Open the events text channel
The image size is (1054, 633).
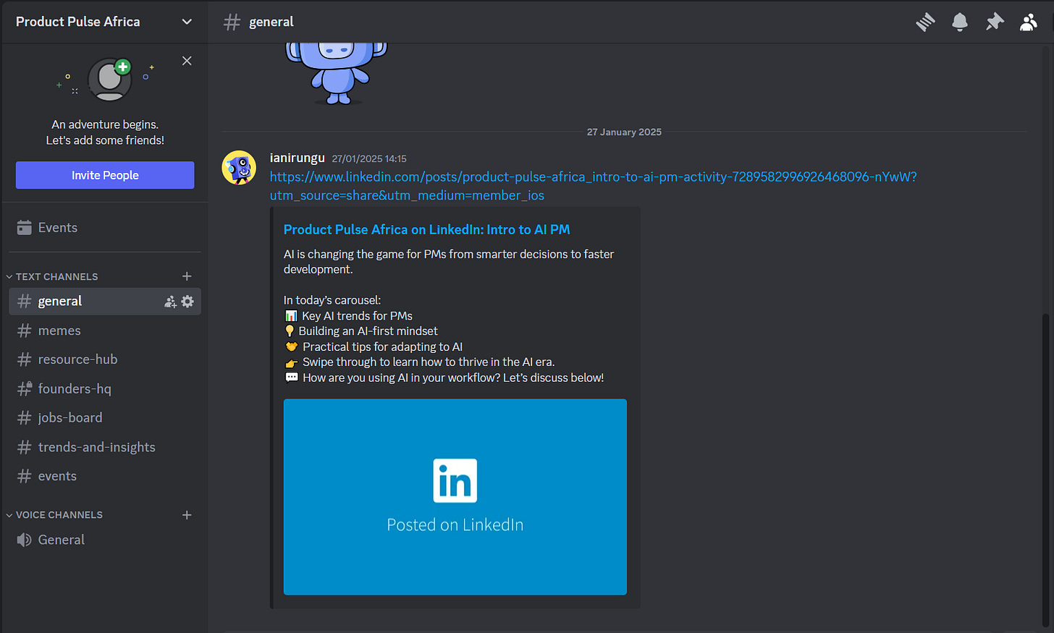[105, 476]
